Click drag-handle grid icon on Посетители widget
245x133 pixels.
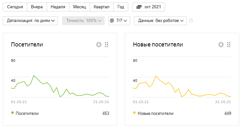coord(107,45)
